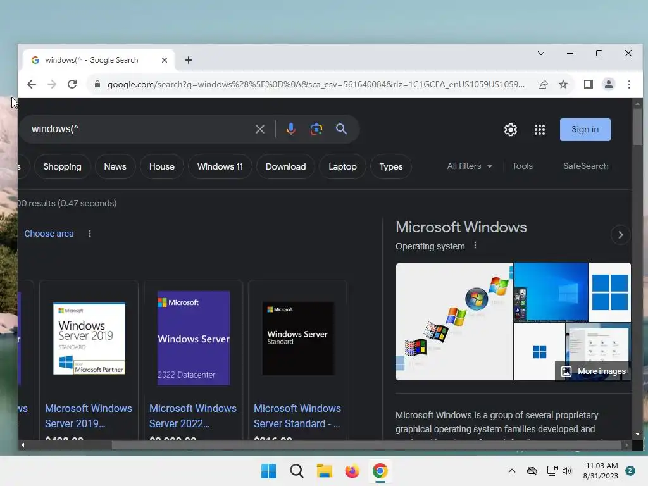The height and width of the screenshot is (486, 648).
Task: Open the search Tools
Action: [x=522, y=166]
